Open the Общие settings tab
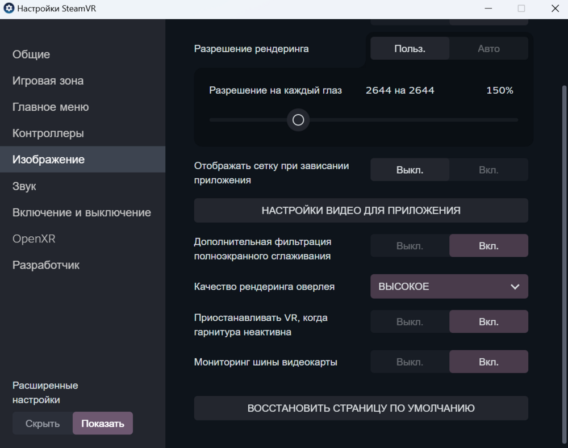The height and width of the screenshot is (448, 568). click(31, 55)
